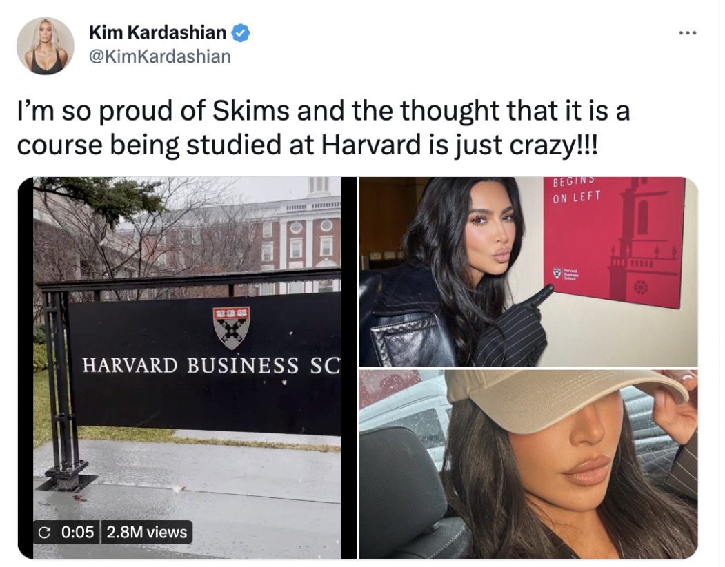Click the word Skims in the tweet text
Viewport: 725px width, 567px height.
251,112
